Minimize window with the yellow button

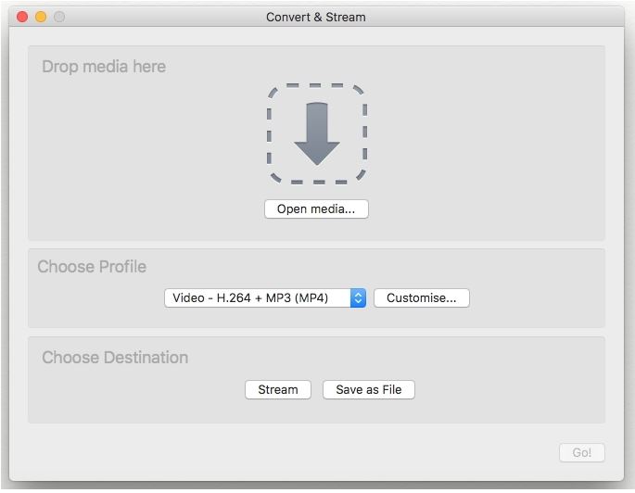pos(41,17)
